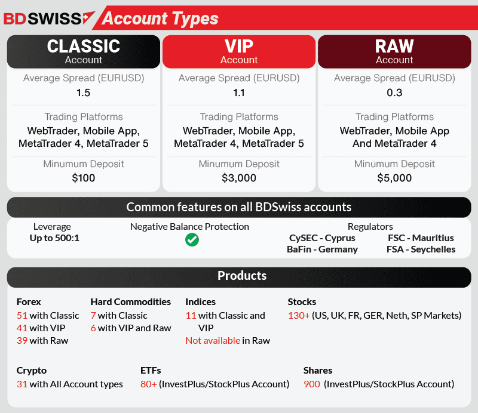Click '130+ (US, UK, FR, GER, Neth, SP Markets)'
478x413 pixels.
pyautogui.click(x=375, y=316)
